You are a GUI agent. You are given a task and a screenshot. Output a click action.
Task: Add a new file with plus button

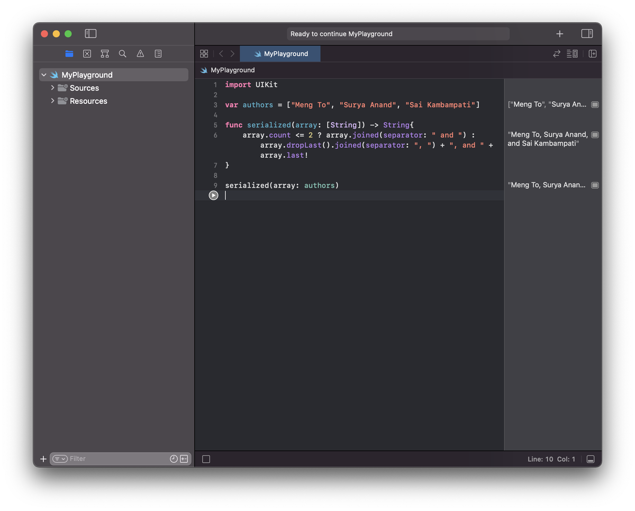[x=43, y=459]
